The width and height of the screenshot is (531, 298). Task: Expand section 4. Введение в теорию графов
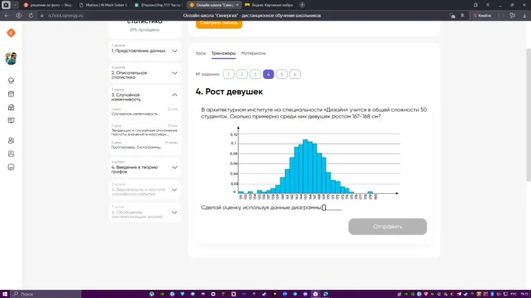145,168
